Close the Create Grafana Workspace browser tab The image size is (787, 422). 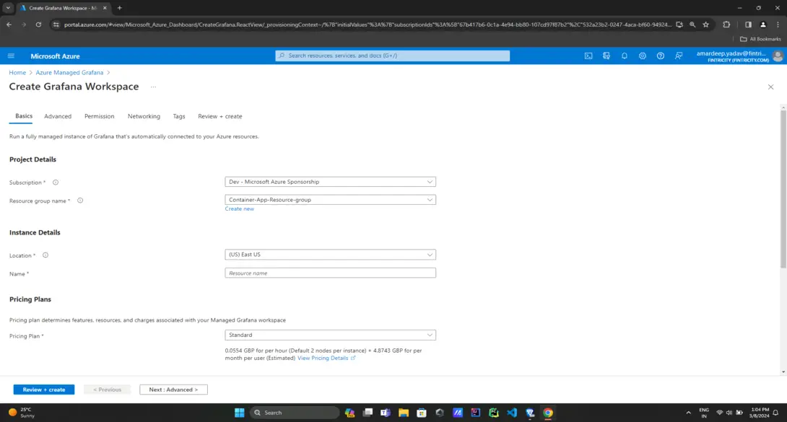pos(105,8)
